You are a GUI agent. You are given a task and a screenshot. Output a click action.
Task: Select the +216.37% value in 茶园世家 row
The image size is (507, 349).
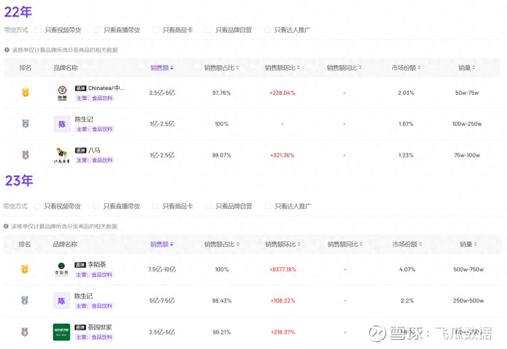tap(283, 332)
